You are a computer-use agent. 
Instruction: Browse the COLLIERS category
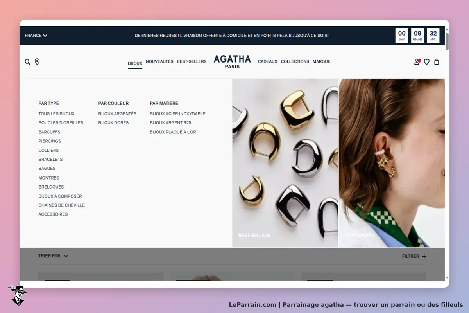48,151
